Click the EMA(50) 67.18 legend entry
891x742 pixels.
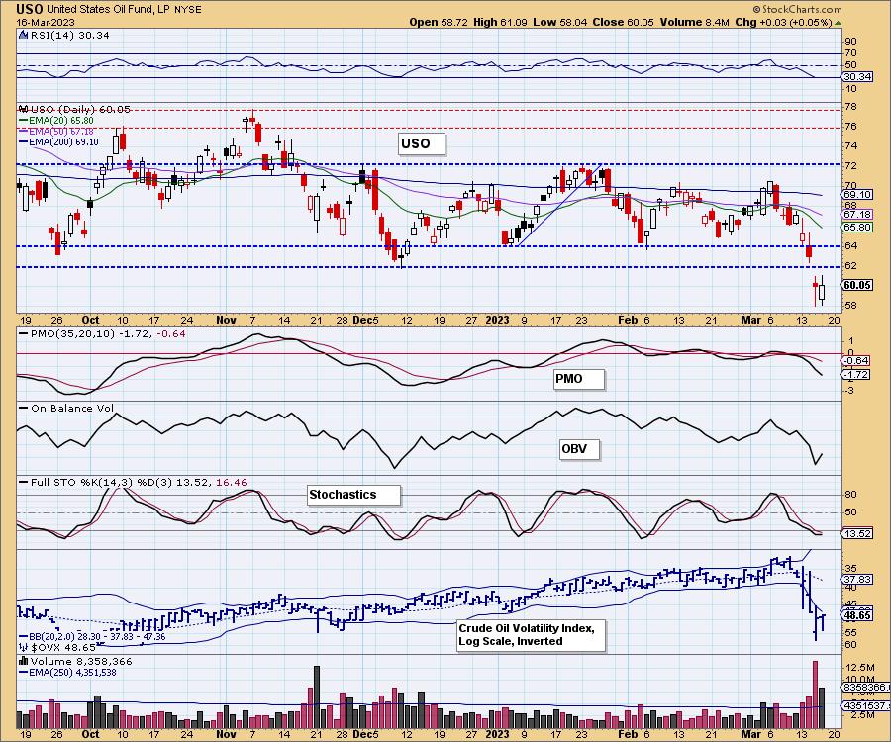coord(56,132)
